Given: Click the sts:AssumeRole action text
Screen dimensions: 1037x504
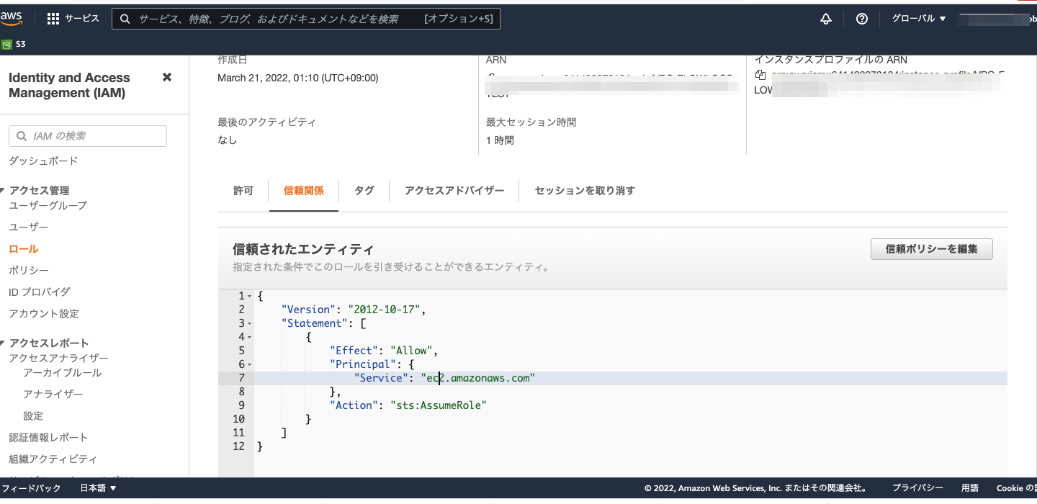Looking at the screenshot, I should pyautogui.click(x=439, y=405).
